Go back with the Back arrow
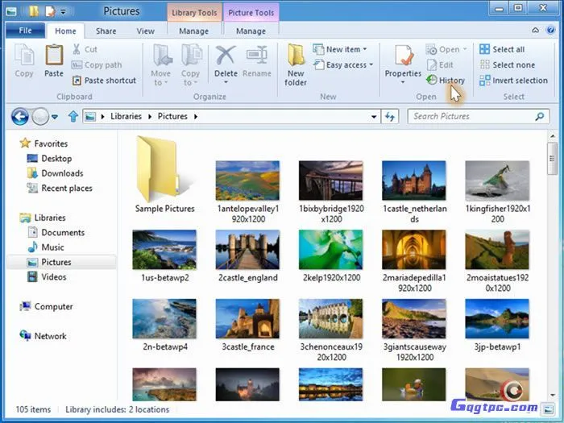The image size is (564, 423). click(x=20, y=117)
